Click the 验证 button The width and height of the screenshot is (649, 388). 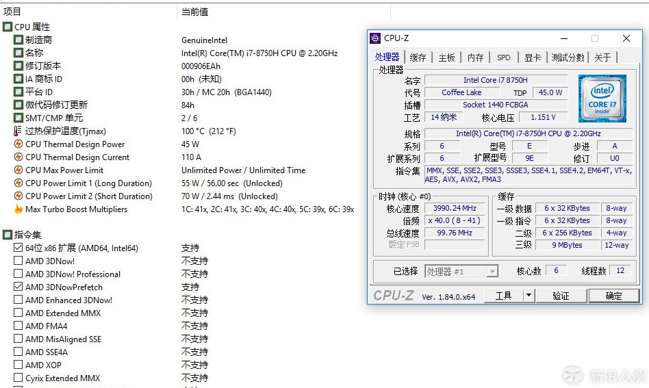561,296
